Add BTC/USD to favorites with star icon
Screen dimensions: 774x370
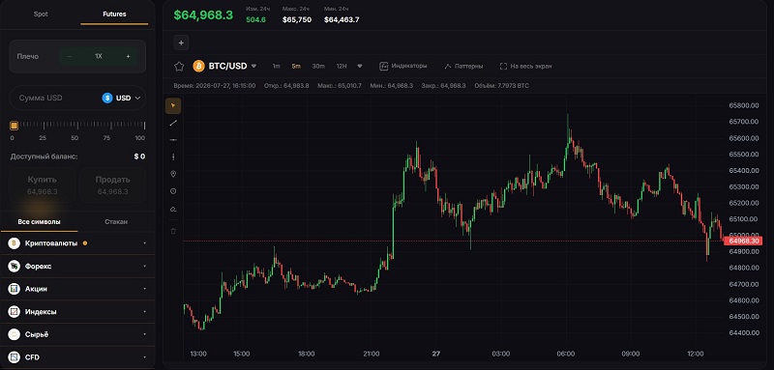[x=179, y=66]
